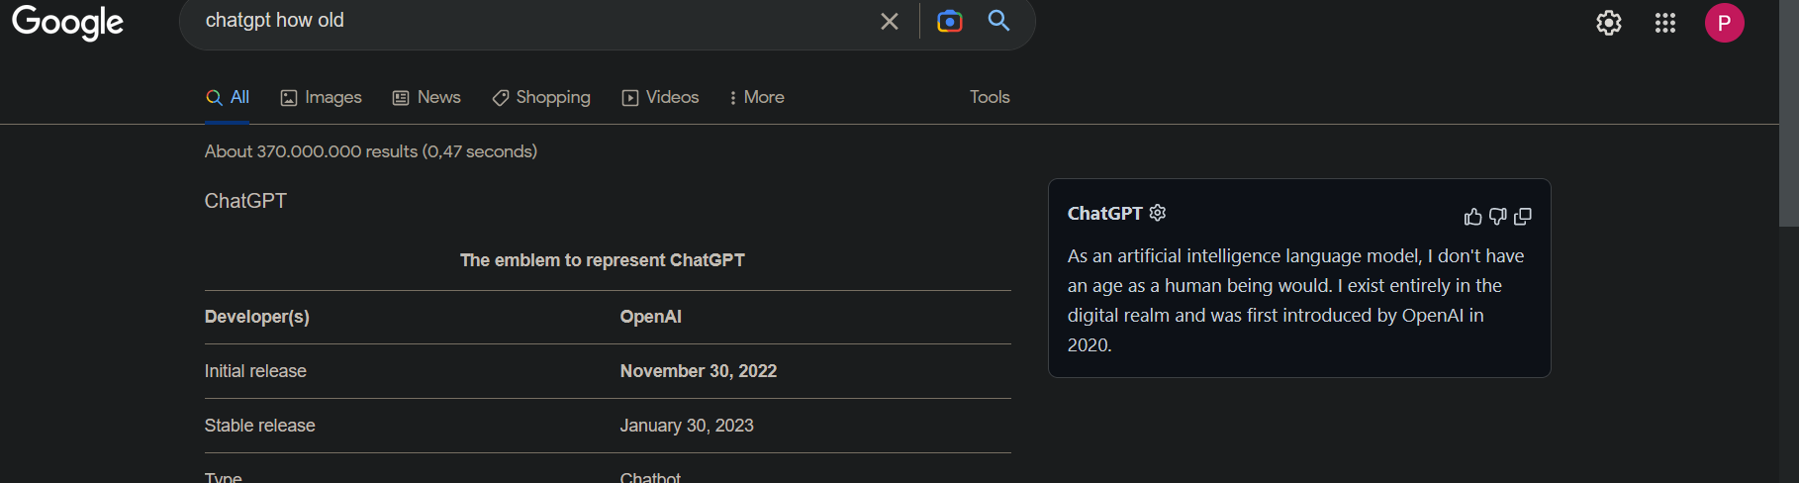The image size is (1799, 483).
Task: Open Google settings gear
Action: coord(1608,23)
